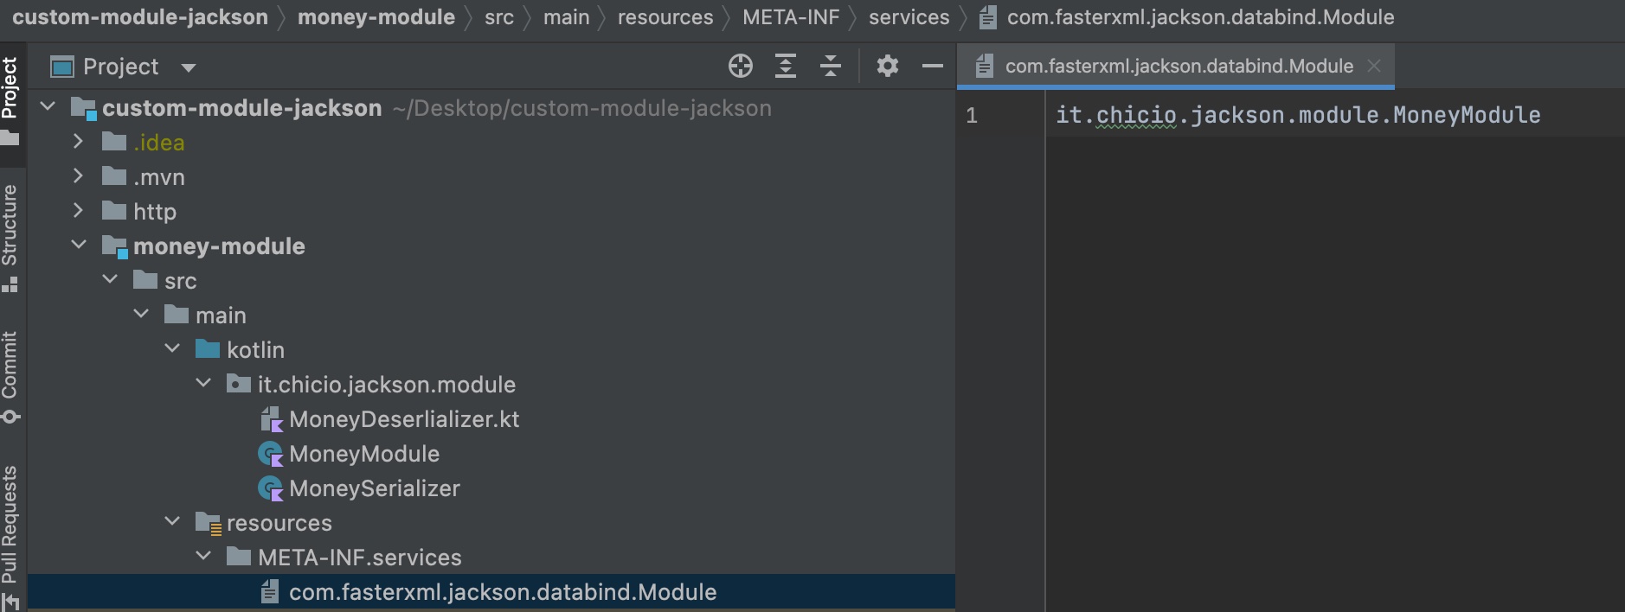
Task: Click the META-INF.services folder icon
Action: (x=239, y=557)
